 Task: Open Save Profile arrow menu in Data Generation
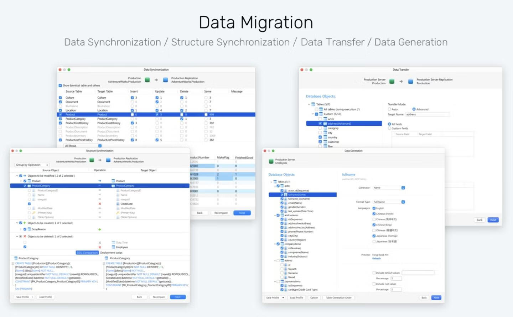coord(283,298)
